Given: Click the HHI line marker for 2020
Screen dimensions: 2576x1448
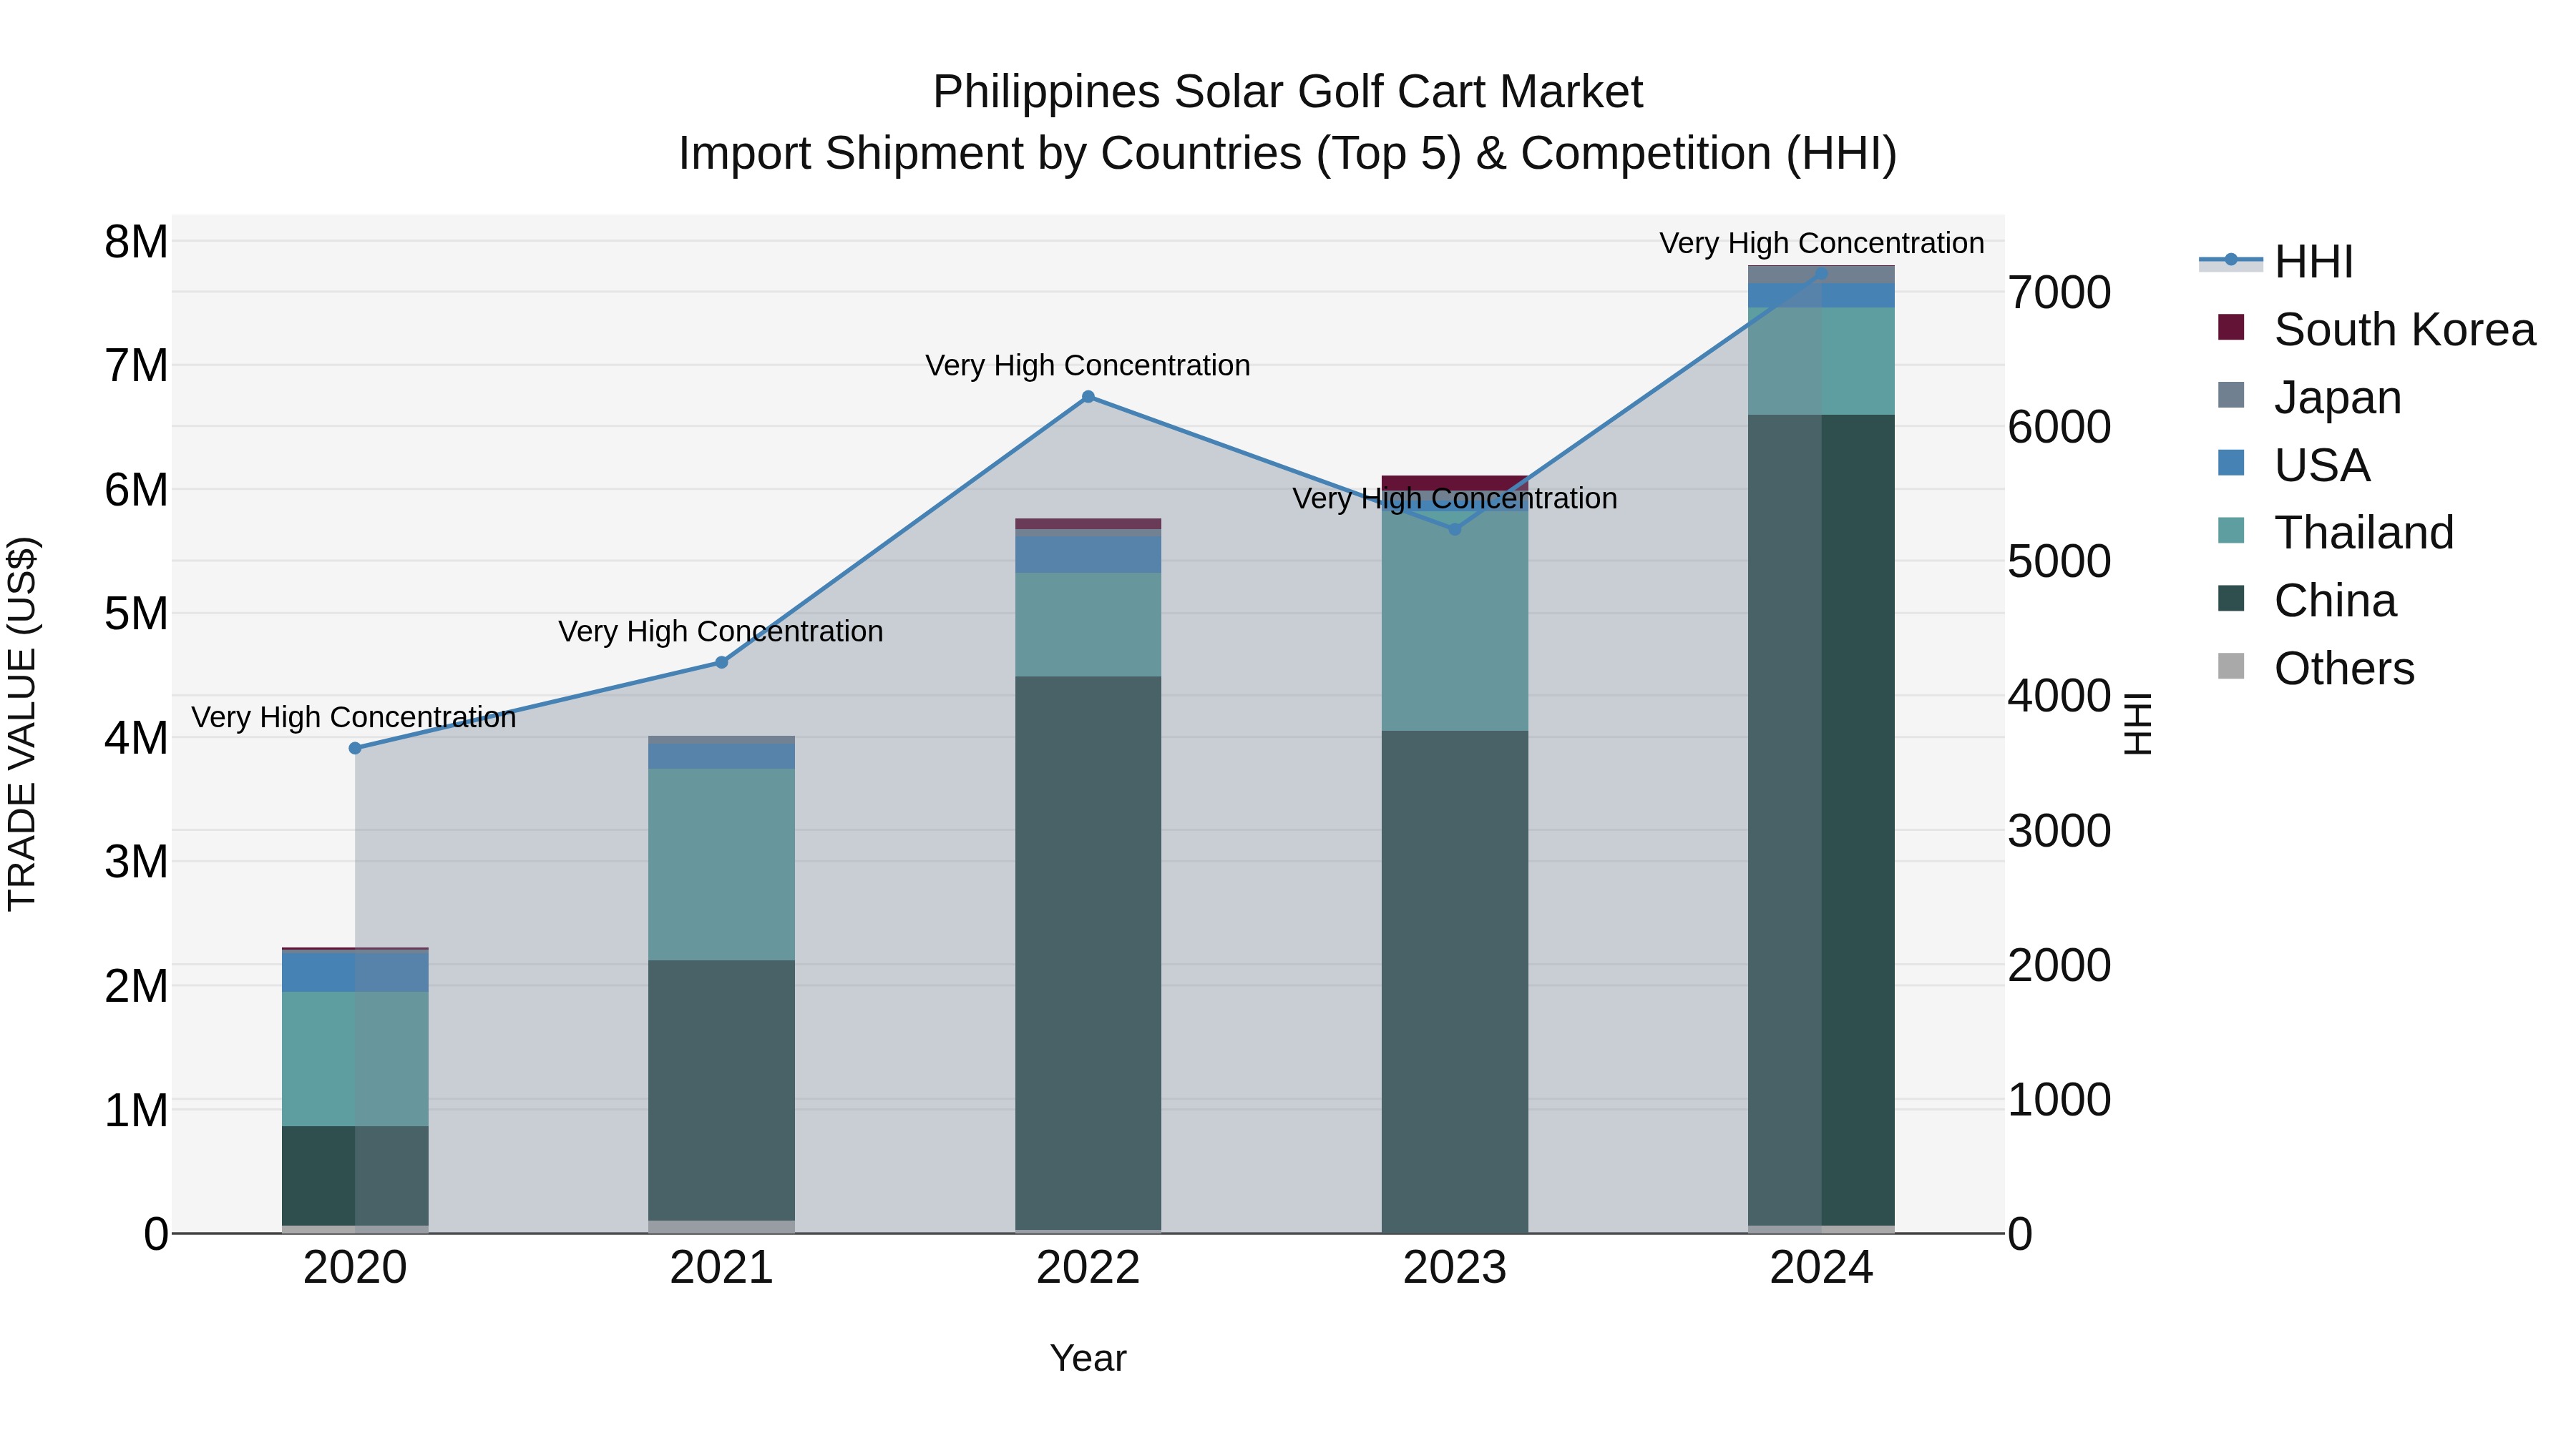Looking at the screenshot, I should (355, 747).
